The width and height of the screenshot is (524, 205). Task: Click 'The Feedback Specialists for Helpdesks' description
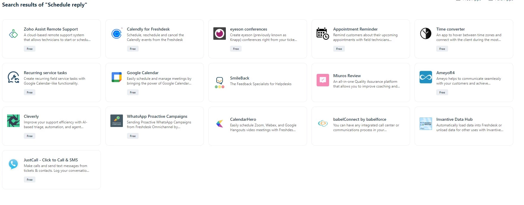tap(261, 84)
